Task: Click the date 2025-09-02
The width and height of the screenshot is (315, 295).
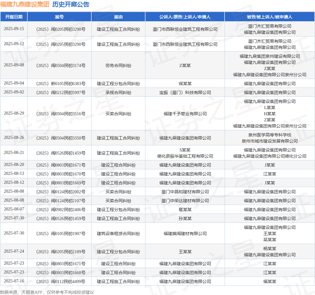Action: click(x=14, y=92)
